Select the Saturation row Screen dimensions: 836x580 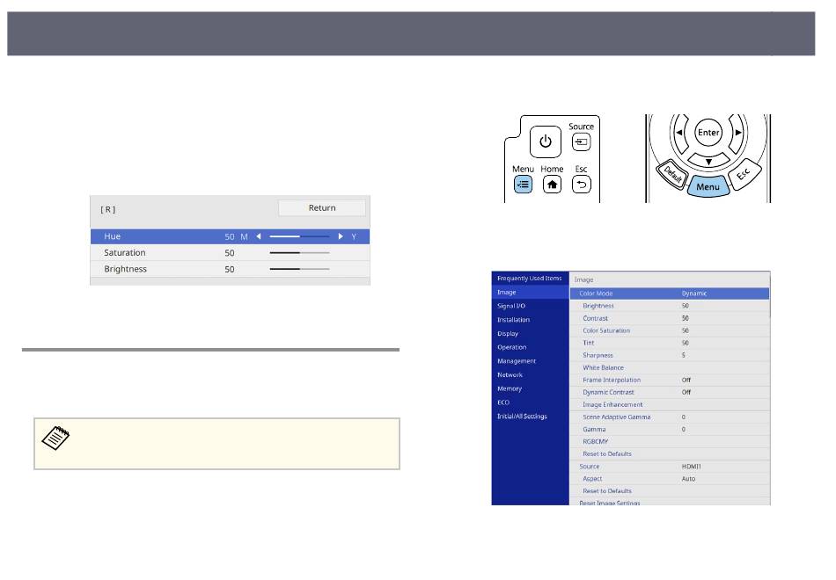click(x=230, y=253)
